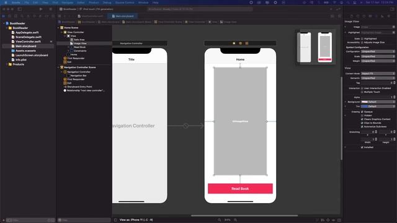The height and width of the screenshot is (223, 397).
Task: Open the Apple menu
Action: pos(6,2)
